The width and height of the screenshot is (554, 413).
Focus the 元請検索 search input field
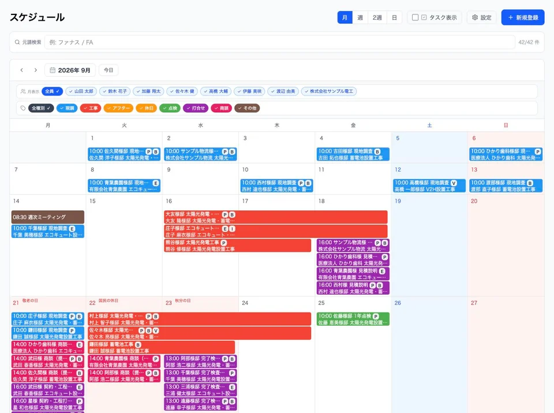tap(279, 42)
